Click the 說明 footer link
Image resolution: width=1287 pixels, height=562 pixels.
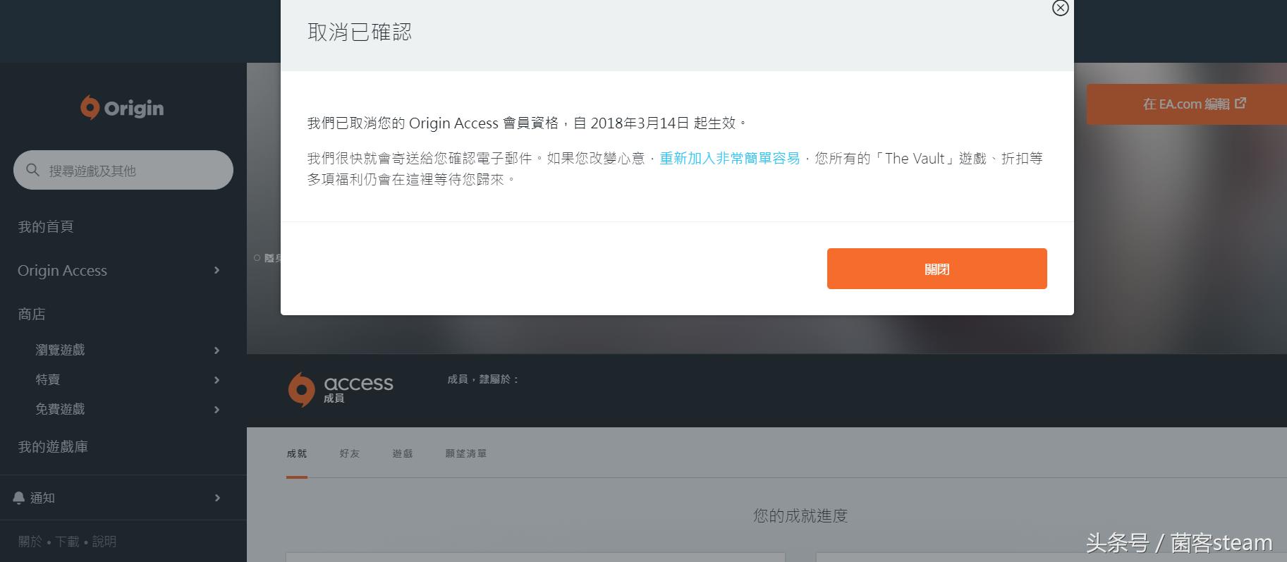[x=104, y=542]
